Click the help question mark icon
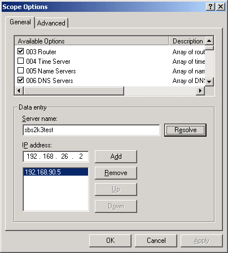This screenshot has width=228, height=253. coord(211,7)
